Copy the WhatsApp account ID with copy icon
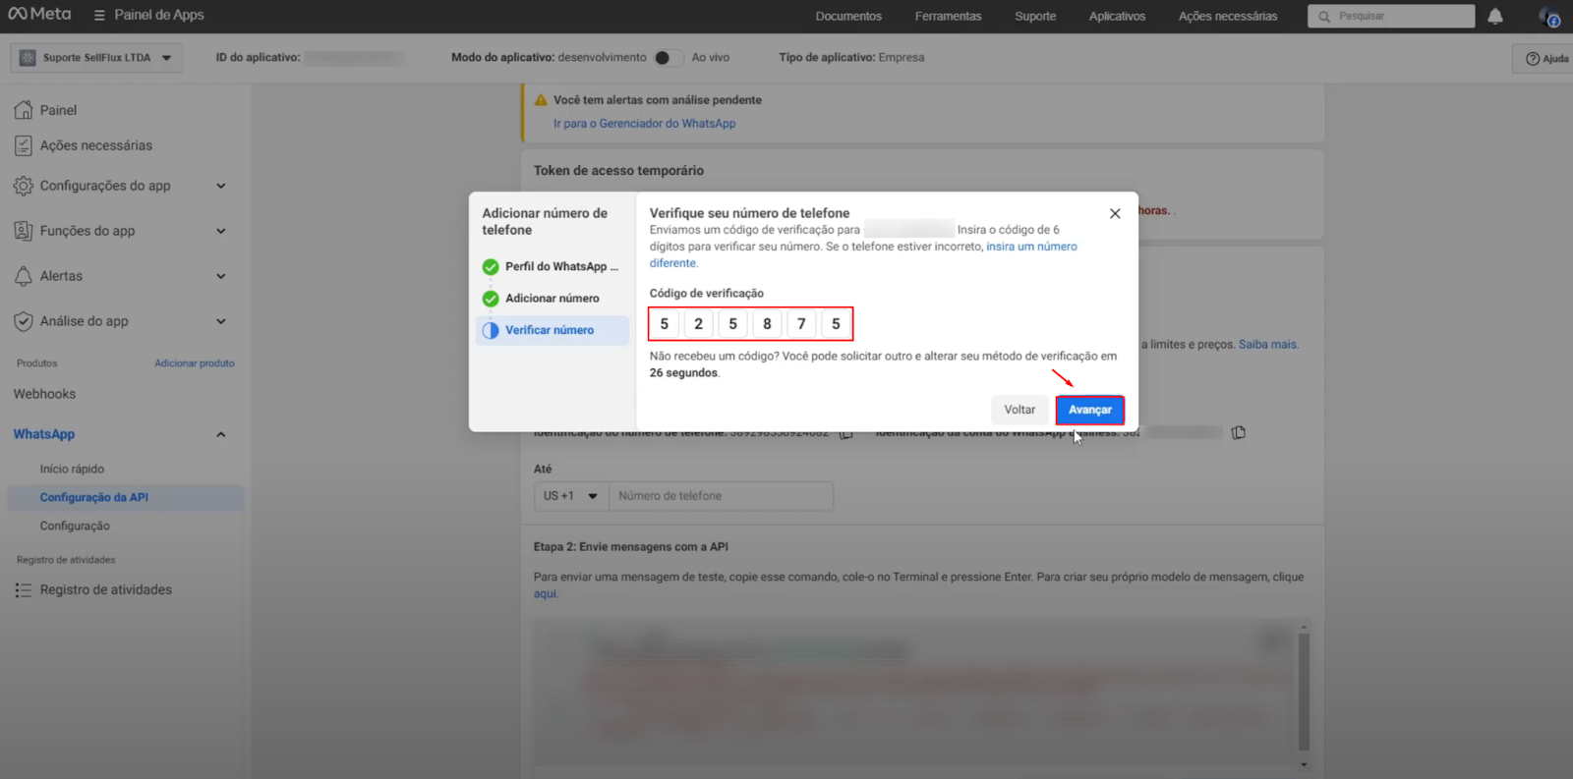This screenshot has width=1573, height=779. [x=1239, y=432]
